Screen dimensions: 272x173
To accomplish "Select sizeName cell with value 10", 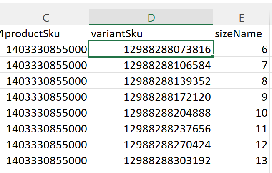I will (242, 112).
